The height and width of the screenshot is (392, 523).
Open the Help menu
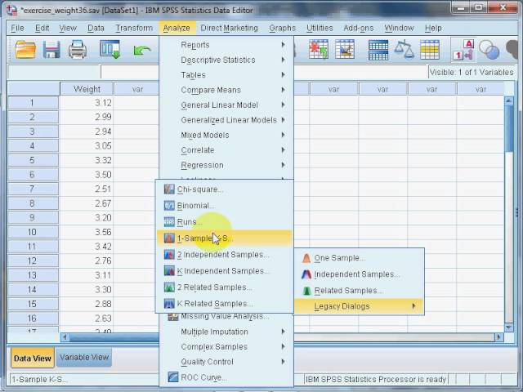click(433, 28)
